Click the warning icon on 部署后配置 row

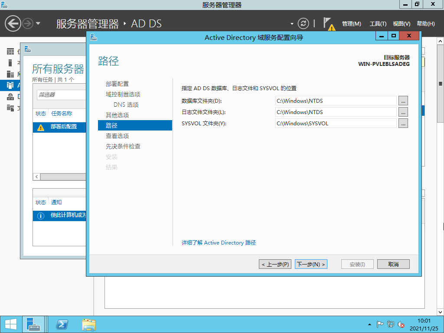click(x=41, y=128)
